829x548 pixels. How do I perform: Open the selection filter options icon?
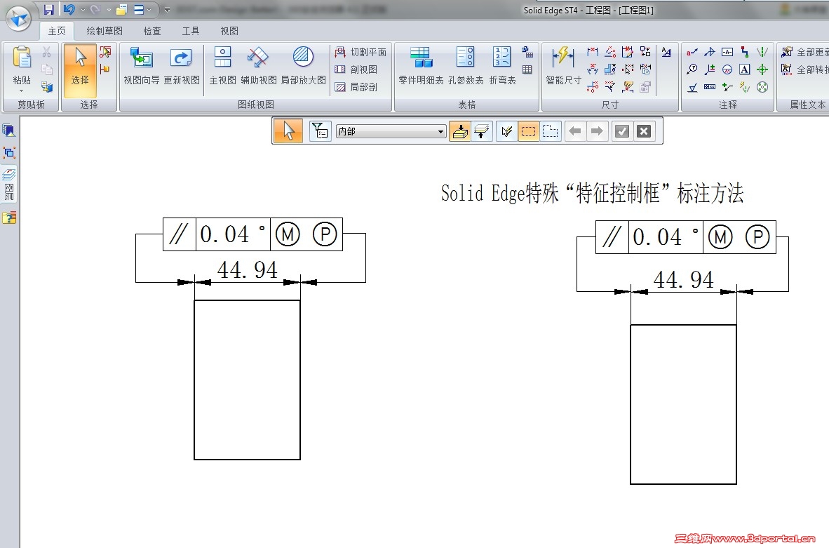pyautogui.click(x=320, y=131)
